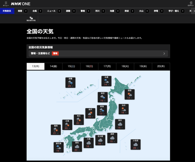Open the 避難 navigation link
Screen dimensions: 195x162
[x=68, y=11]
